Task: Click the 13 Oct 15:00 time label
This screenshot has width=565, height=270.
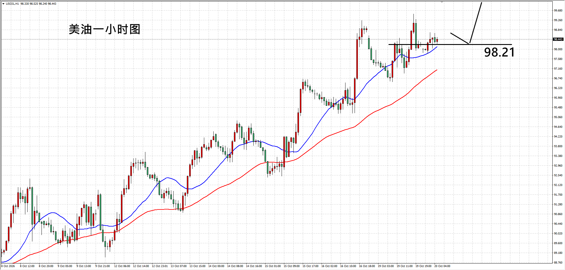Action: pos(197,266)
